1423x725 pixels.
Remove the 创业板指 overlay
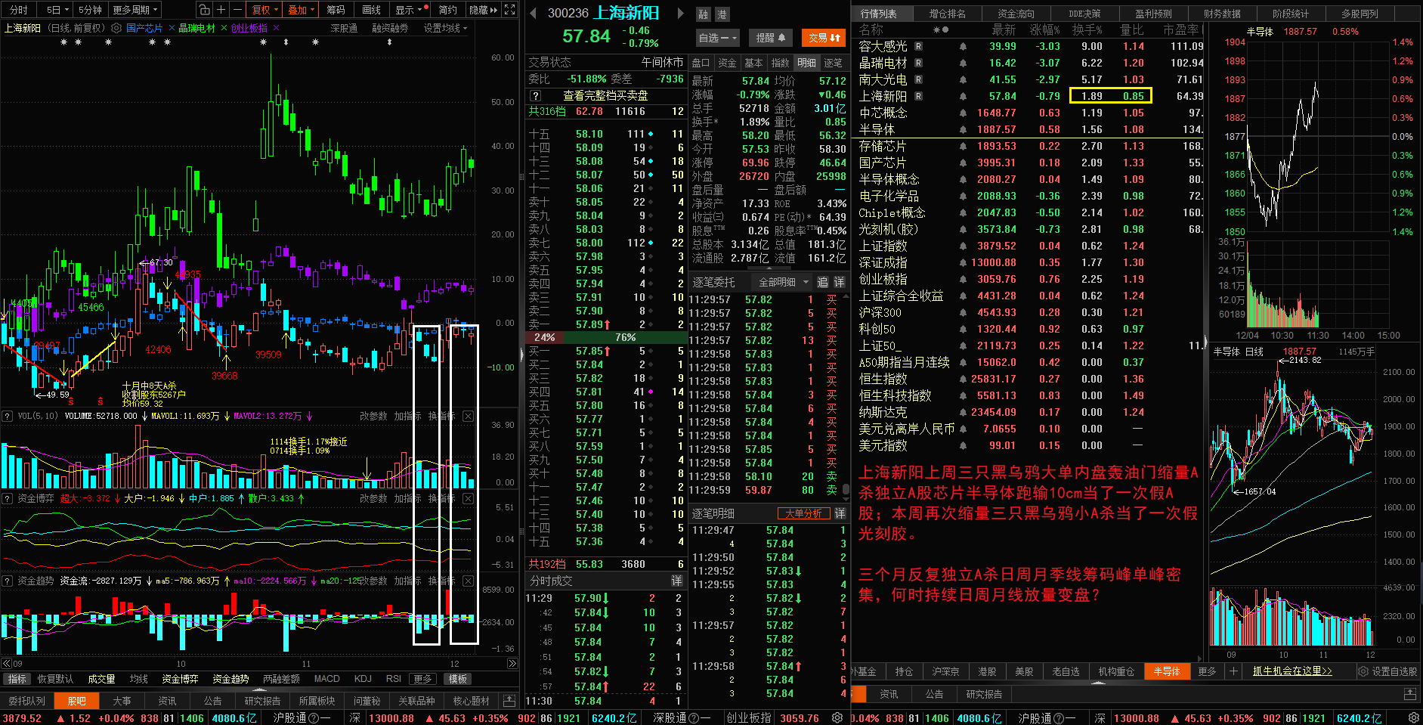pos(276,28)
